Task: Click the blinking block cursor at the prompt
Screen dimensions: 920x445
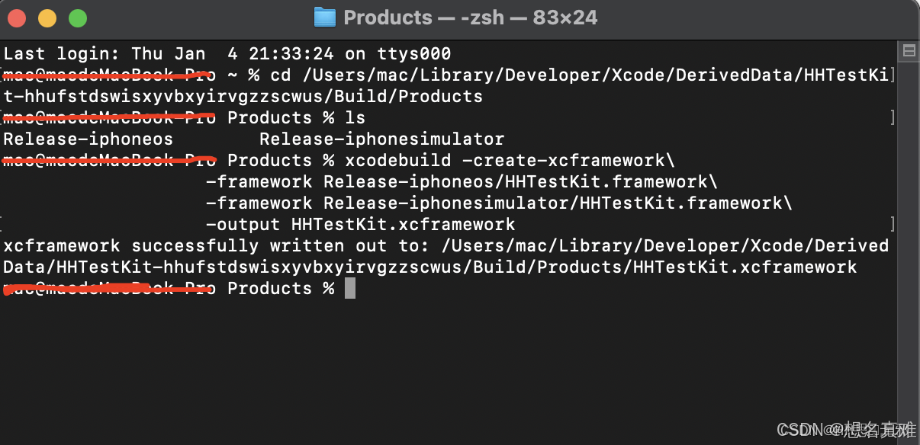Action: tap(350, 288)
